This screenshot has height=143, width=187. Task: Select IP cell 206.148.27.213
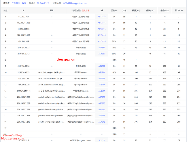pos(24,115)
